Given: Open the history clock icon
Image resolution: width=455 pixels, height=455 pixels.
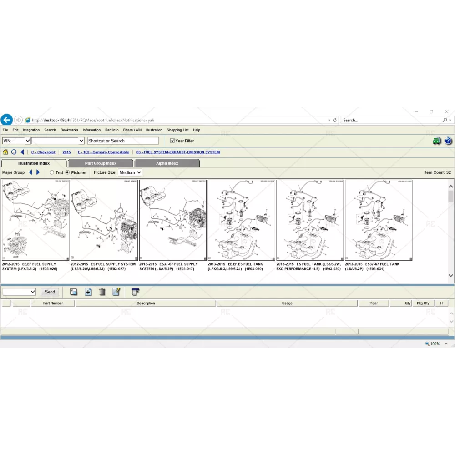Looking at the screenshot, I should [x=14, y=152].
